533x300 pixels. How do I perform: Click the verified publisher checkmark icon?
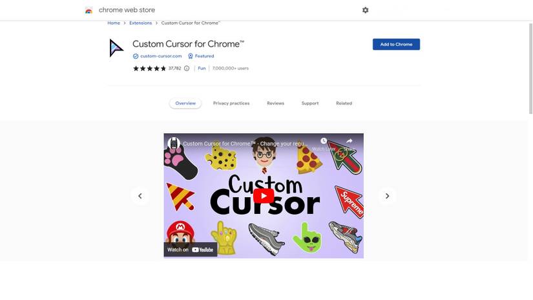(x=136, y=56)
